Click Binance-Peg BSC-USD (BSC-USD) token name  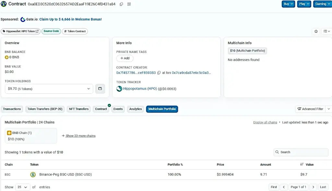coord(65,174)
